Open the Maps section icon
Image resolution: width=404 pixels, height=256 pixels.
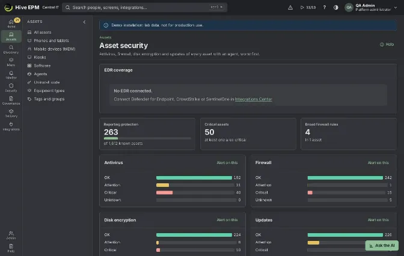pos(11,62)
